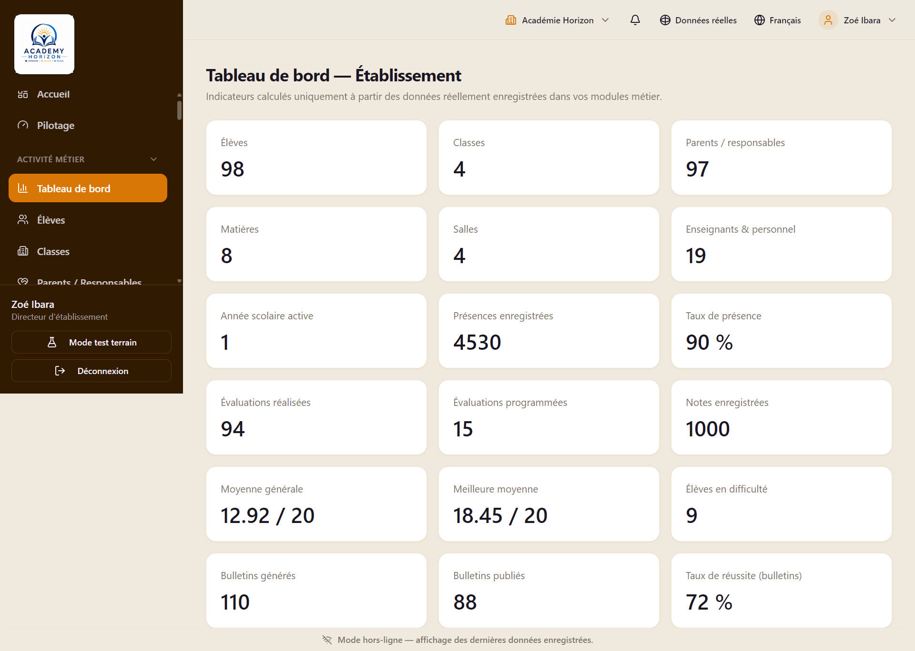Screen dimensions: 915x651
Task: Click the Élèves en difficulté card
Action: [x=782, y=504]
